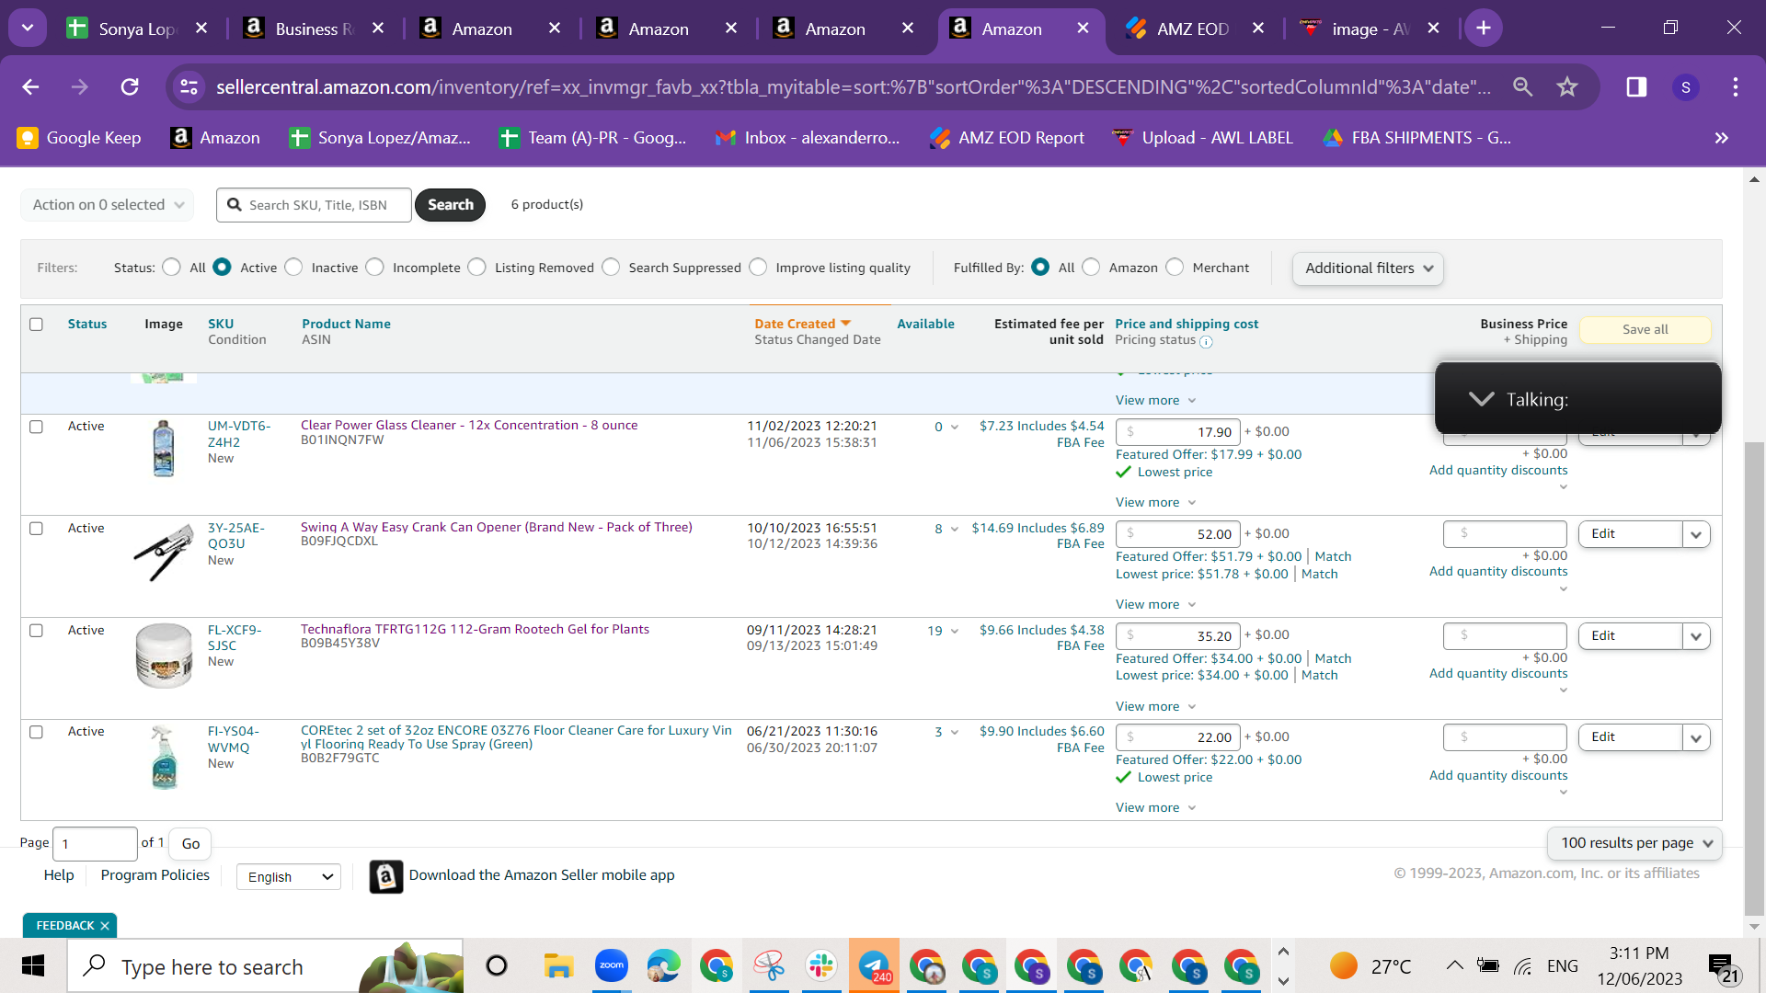Click the Go page button
This screenshot has height=993, width=1766.
point(190,843)
